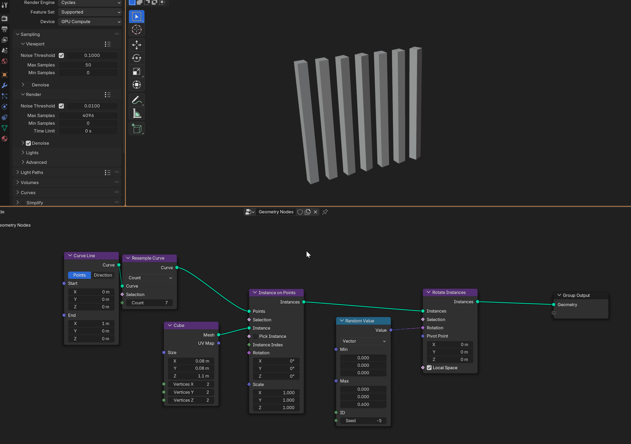This screenshot has width=631, height=444.
Task: Collapse the Random Value node header
Action: [342, 321]
